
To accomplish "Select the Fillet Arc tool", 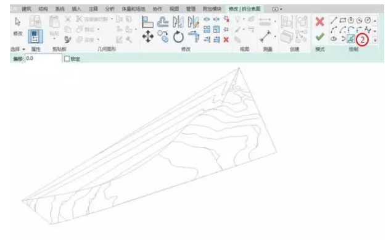I will click(x=360, y=30).
